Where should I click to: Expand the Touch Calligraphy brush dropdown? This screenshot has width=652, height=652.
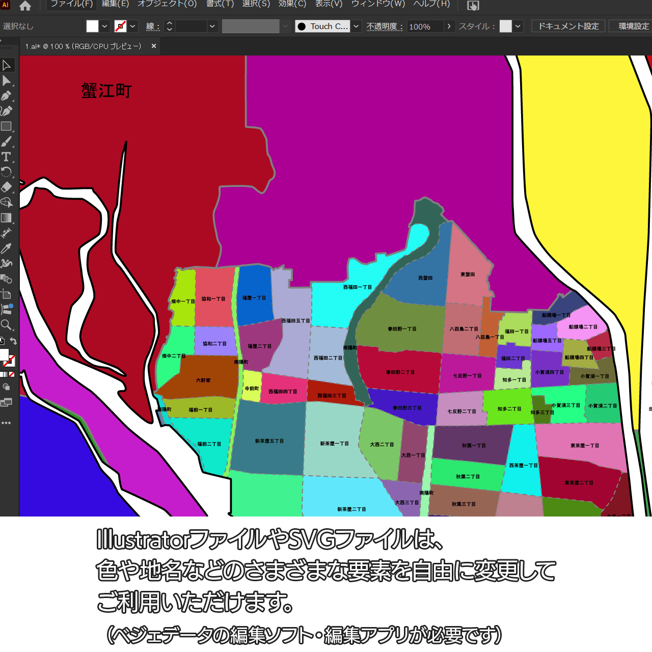point(357,26)
